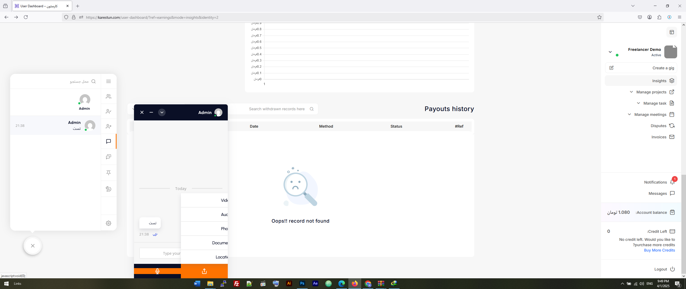This screenshot has width=686, height=289.
Task: Toggle the chat hamburger menu
Action: [x=109, y=81]
